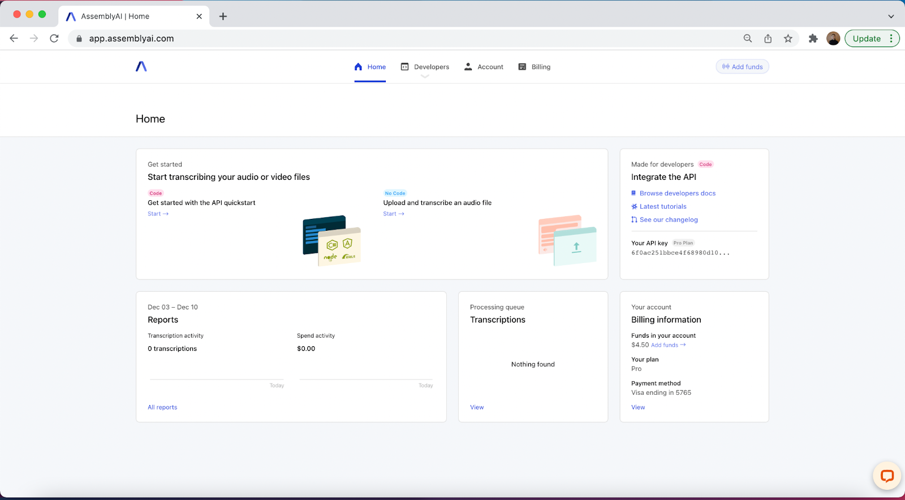Open the See our changelog link
The image size is (905, 500).
click(669, 219)
